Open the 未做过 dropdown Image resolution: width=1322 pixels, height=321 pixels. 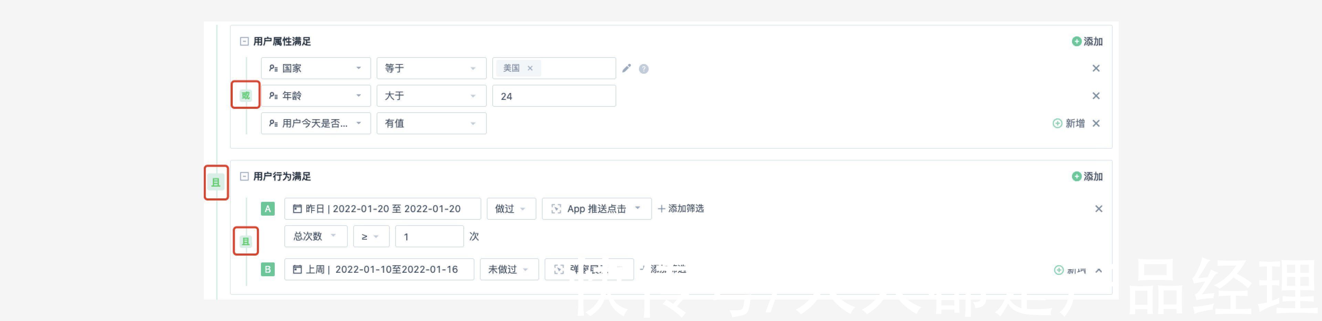(509, 270)
